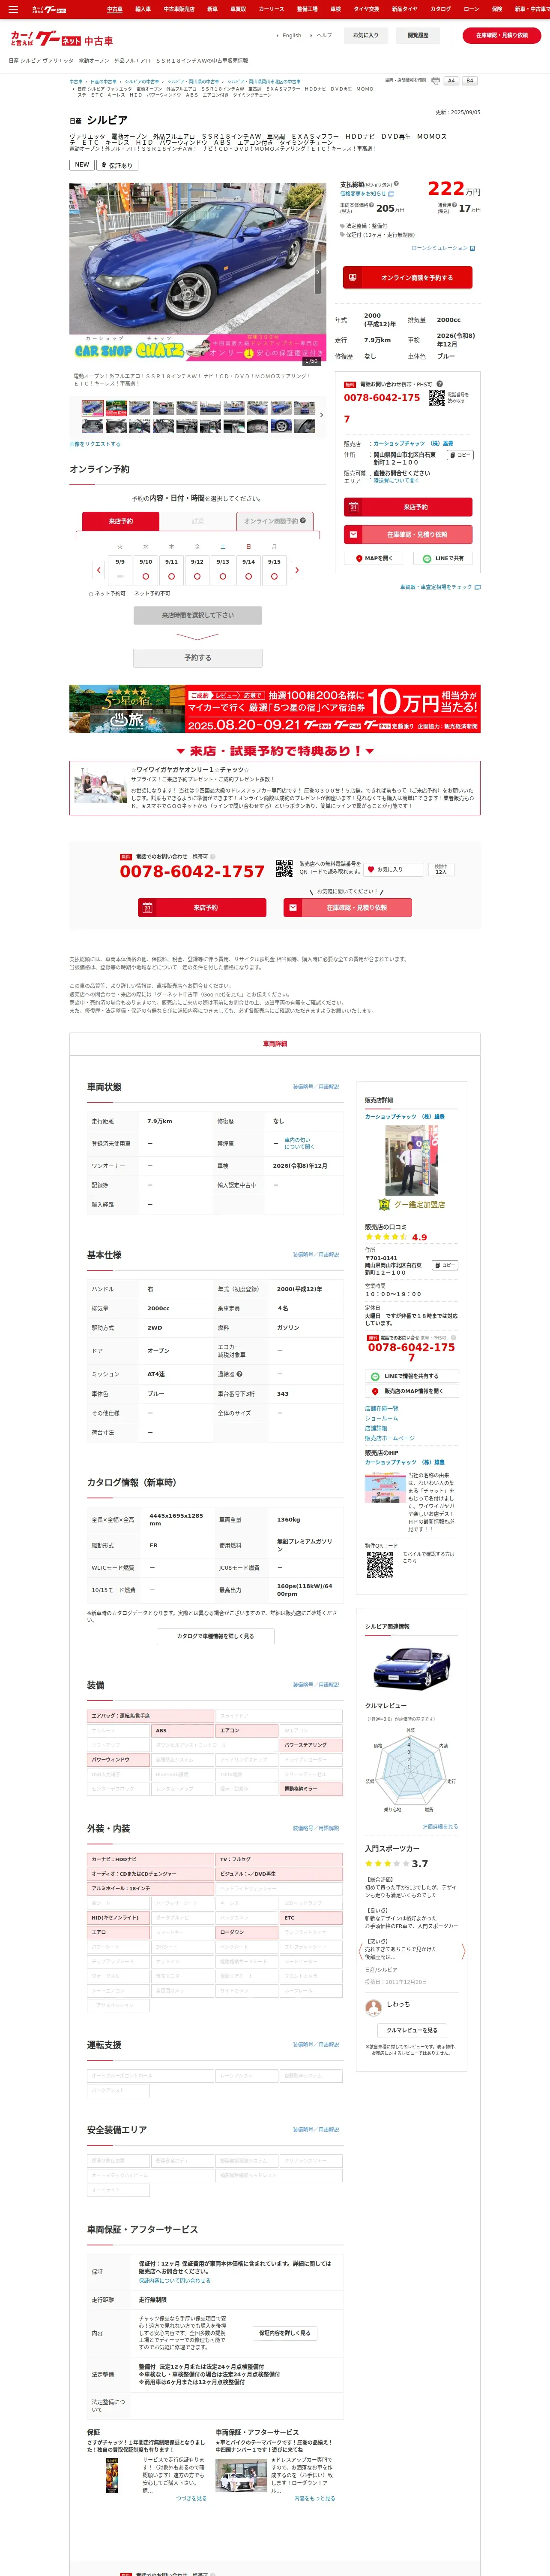This screenshot has height=2576, width=550.
Task: Add to お気に入り near lower phone number
Action: coord(393,869)
